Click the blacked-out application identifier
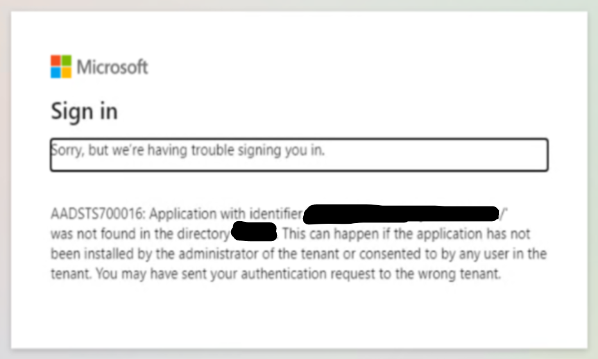The image size is (598, 359). [401, 212]
